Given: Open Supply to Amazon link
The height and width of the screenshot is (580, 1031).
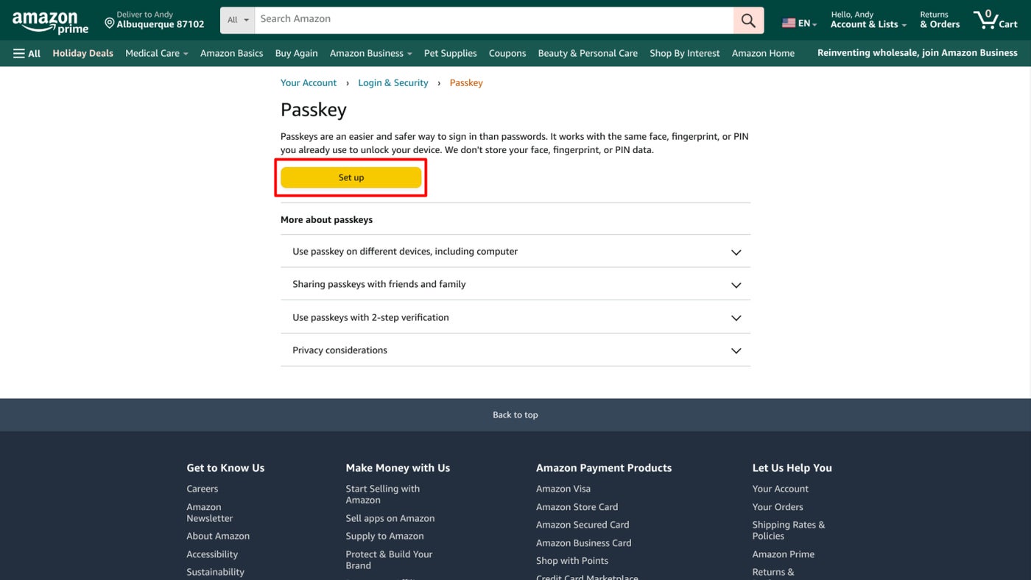Looking at the screenshot, I should coord(385,536).
